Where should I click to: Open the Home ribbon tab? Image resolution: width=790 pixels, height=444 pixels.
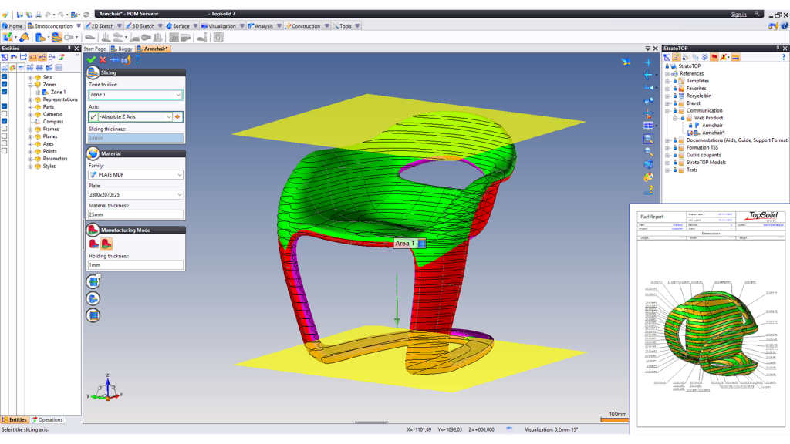[12, 25]
